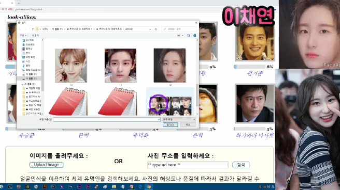Close the file open dialog

(x=196, y=23)
